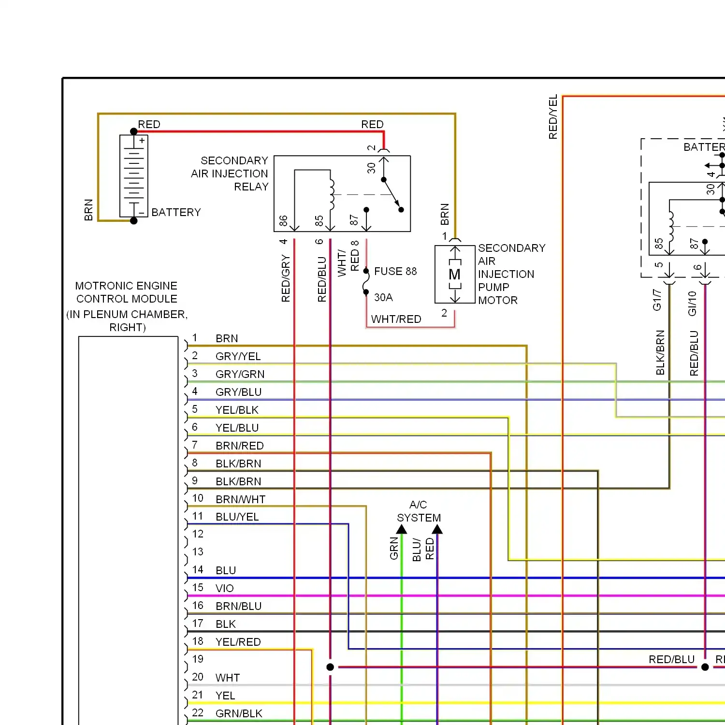725x725 pixels.
Task: Click pin 22 GRN/BLK wire label
Action: tap(239, 713)
